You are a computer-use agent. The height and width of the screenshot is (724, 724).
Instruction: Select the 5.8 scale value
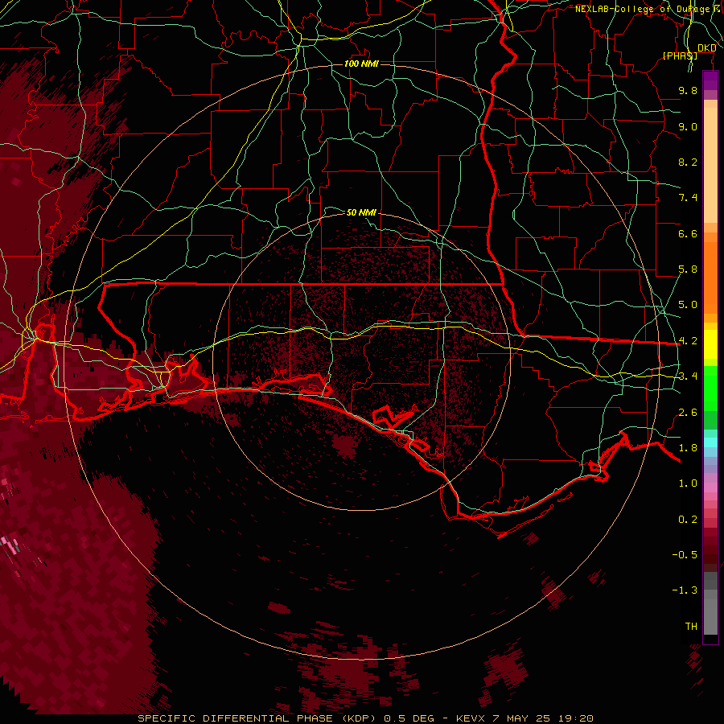[x=688, y=269]
